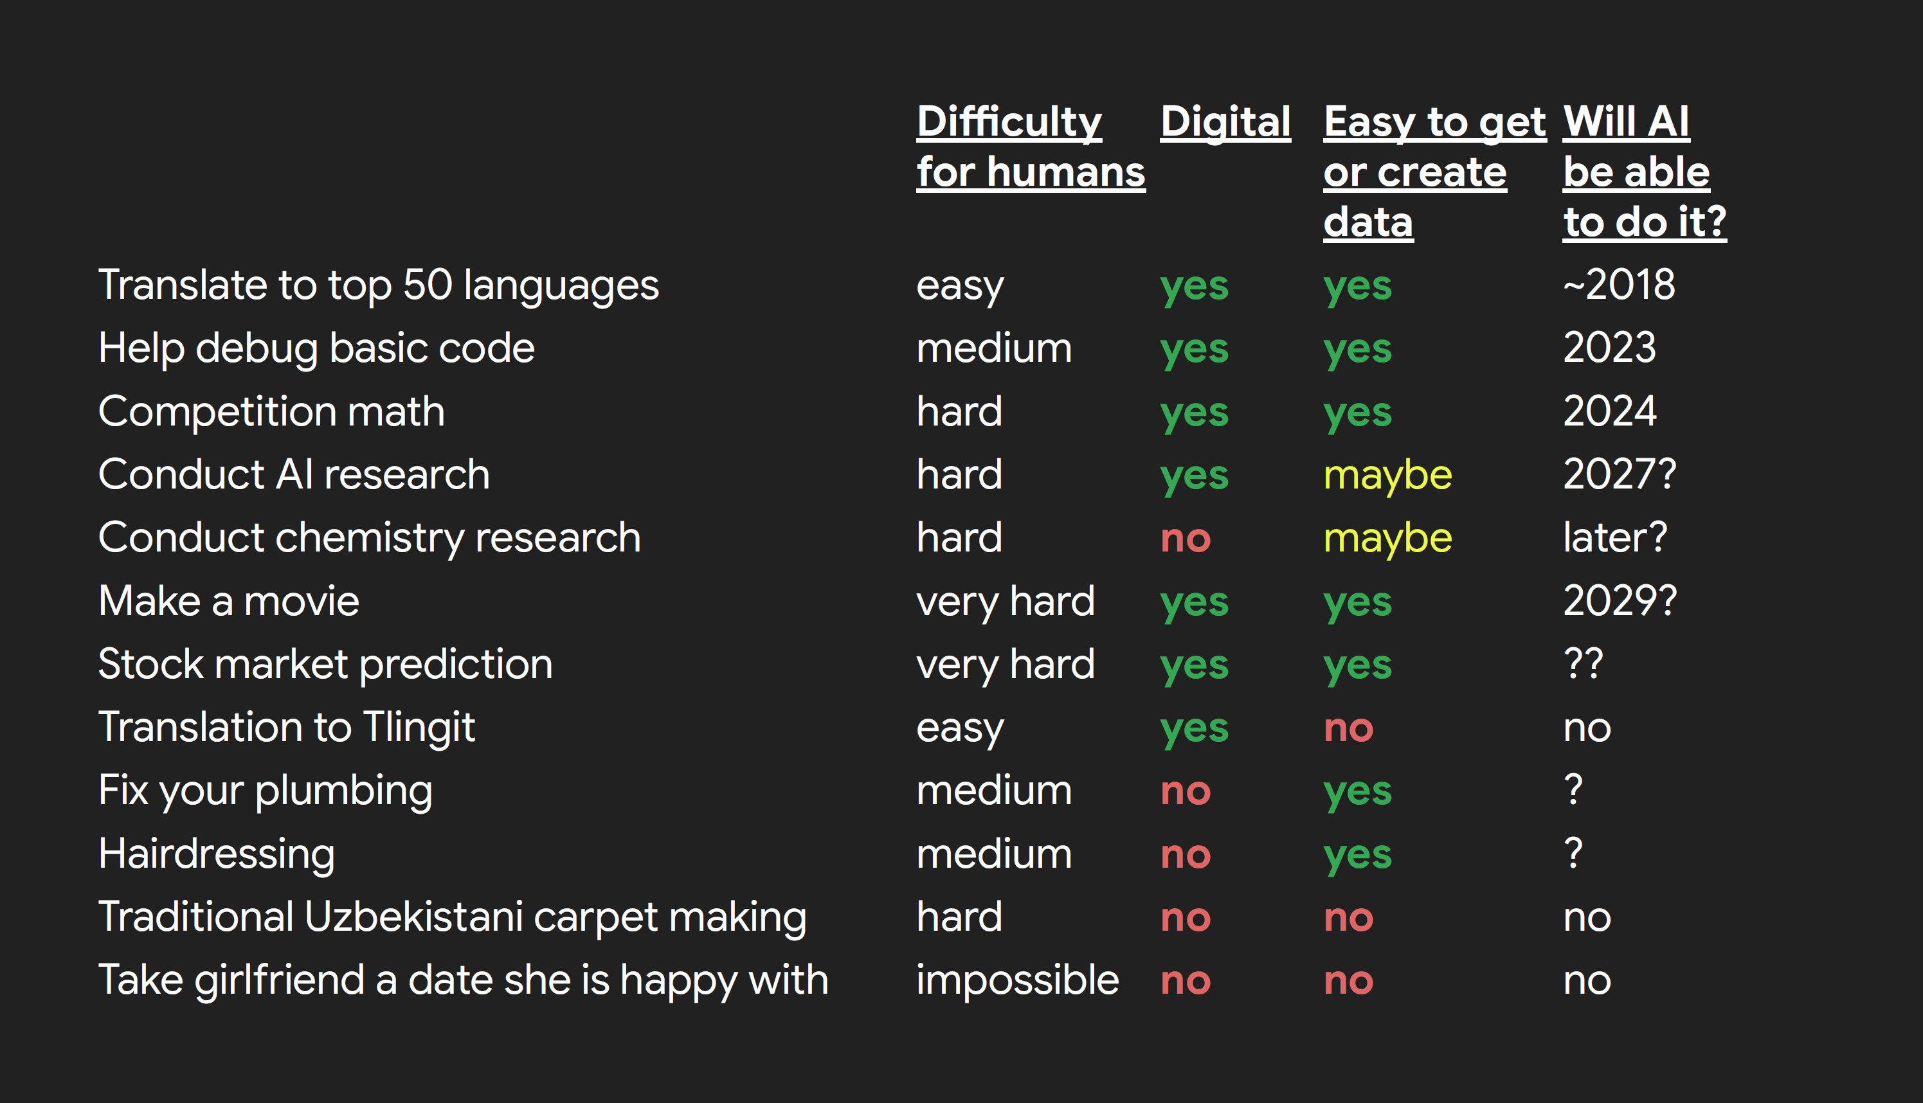This screenshot has width=1923, height=1103.
Task: Click the 'Conduct AI research' row label
Action: pyautogui.click(x=294, y=475)
